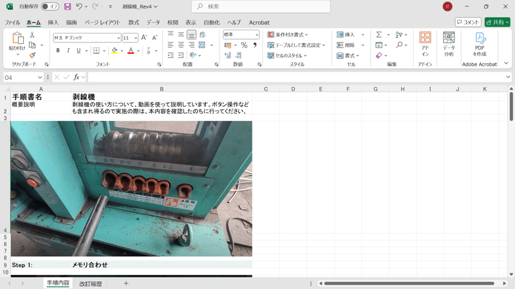
Task: Click the formula bar input field
Action: click(x=295, y=77)
